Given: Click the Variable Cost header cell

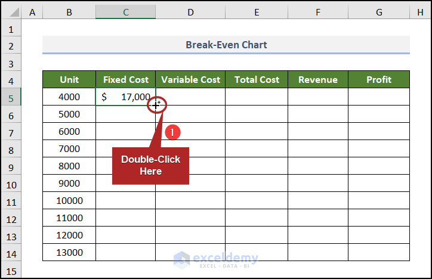Looking at the screenshot, I should pos(190,79).
